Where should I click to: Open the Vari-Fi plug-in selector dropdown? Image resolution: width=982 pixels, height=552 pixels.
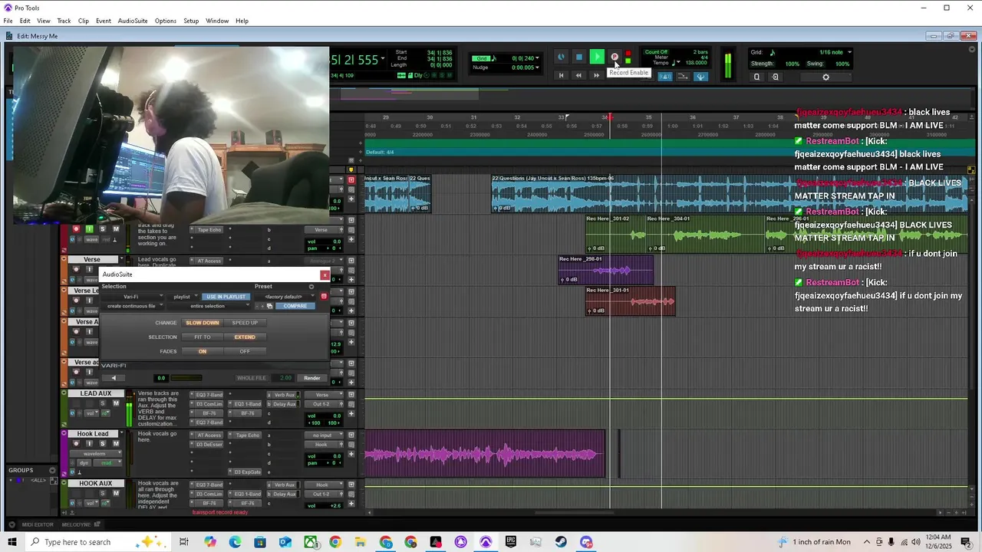[133, 297]
